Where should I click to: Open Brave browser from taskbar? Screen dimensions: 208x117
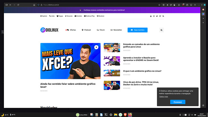125,115
